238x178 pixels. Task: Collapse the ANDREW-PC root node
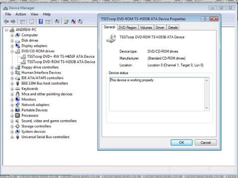click(x=6, y=30)
